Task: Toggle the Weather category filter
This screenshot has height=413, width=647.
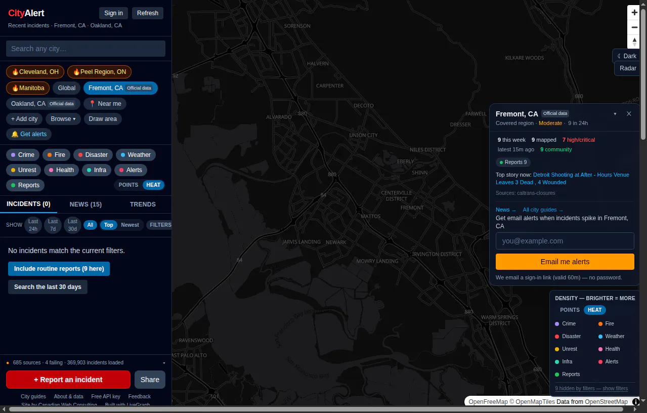Action: click(136, 155)
